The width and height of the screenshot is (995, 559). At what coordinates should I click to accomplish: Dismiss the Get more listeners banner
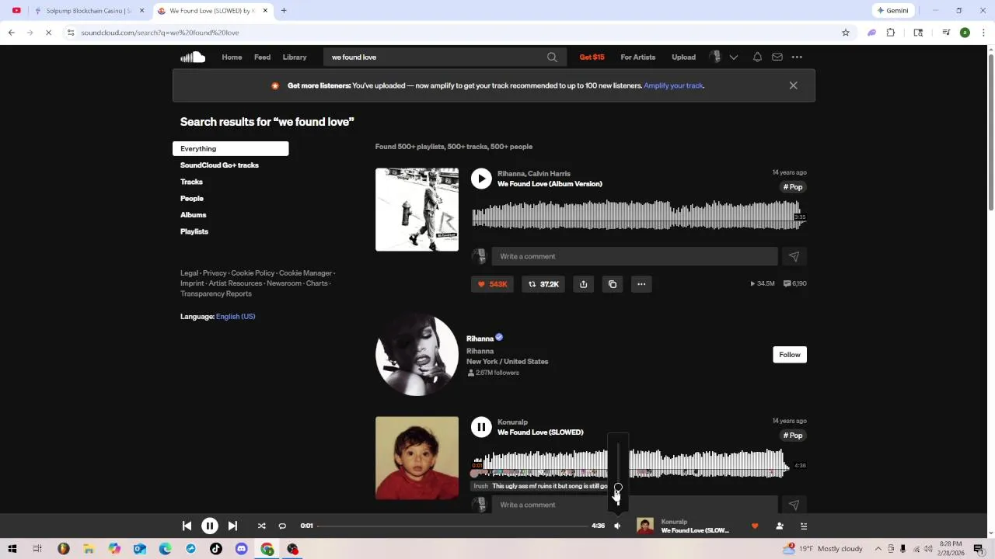point(793,85)
